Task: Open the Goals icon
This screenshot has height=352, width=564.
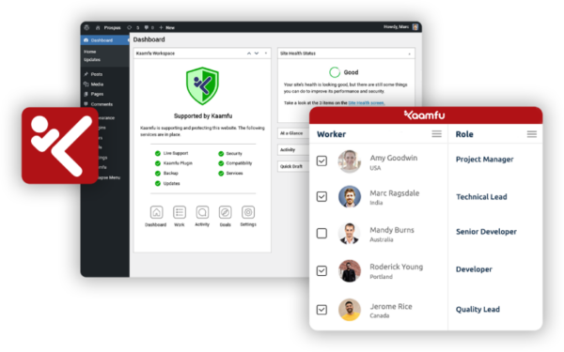Action: click(226, 212)
